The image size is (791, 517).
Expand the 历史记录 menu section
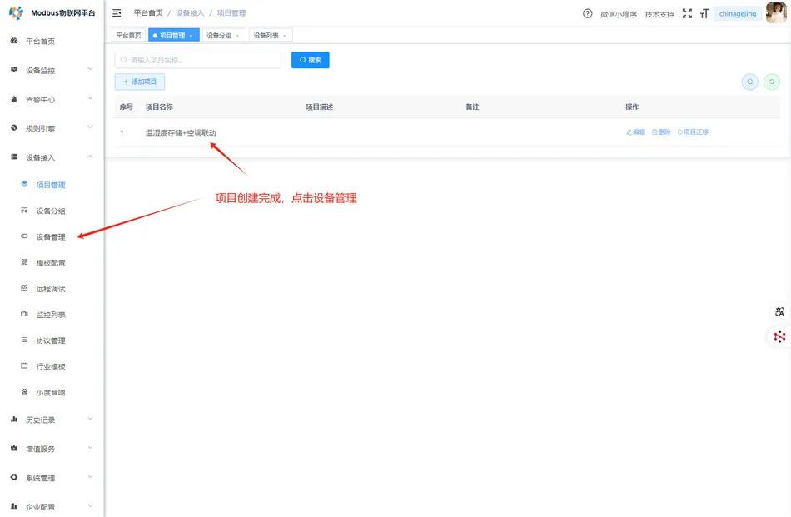tap(39, 419)
